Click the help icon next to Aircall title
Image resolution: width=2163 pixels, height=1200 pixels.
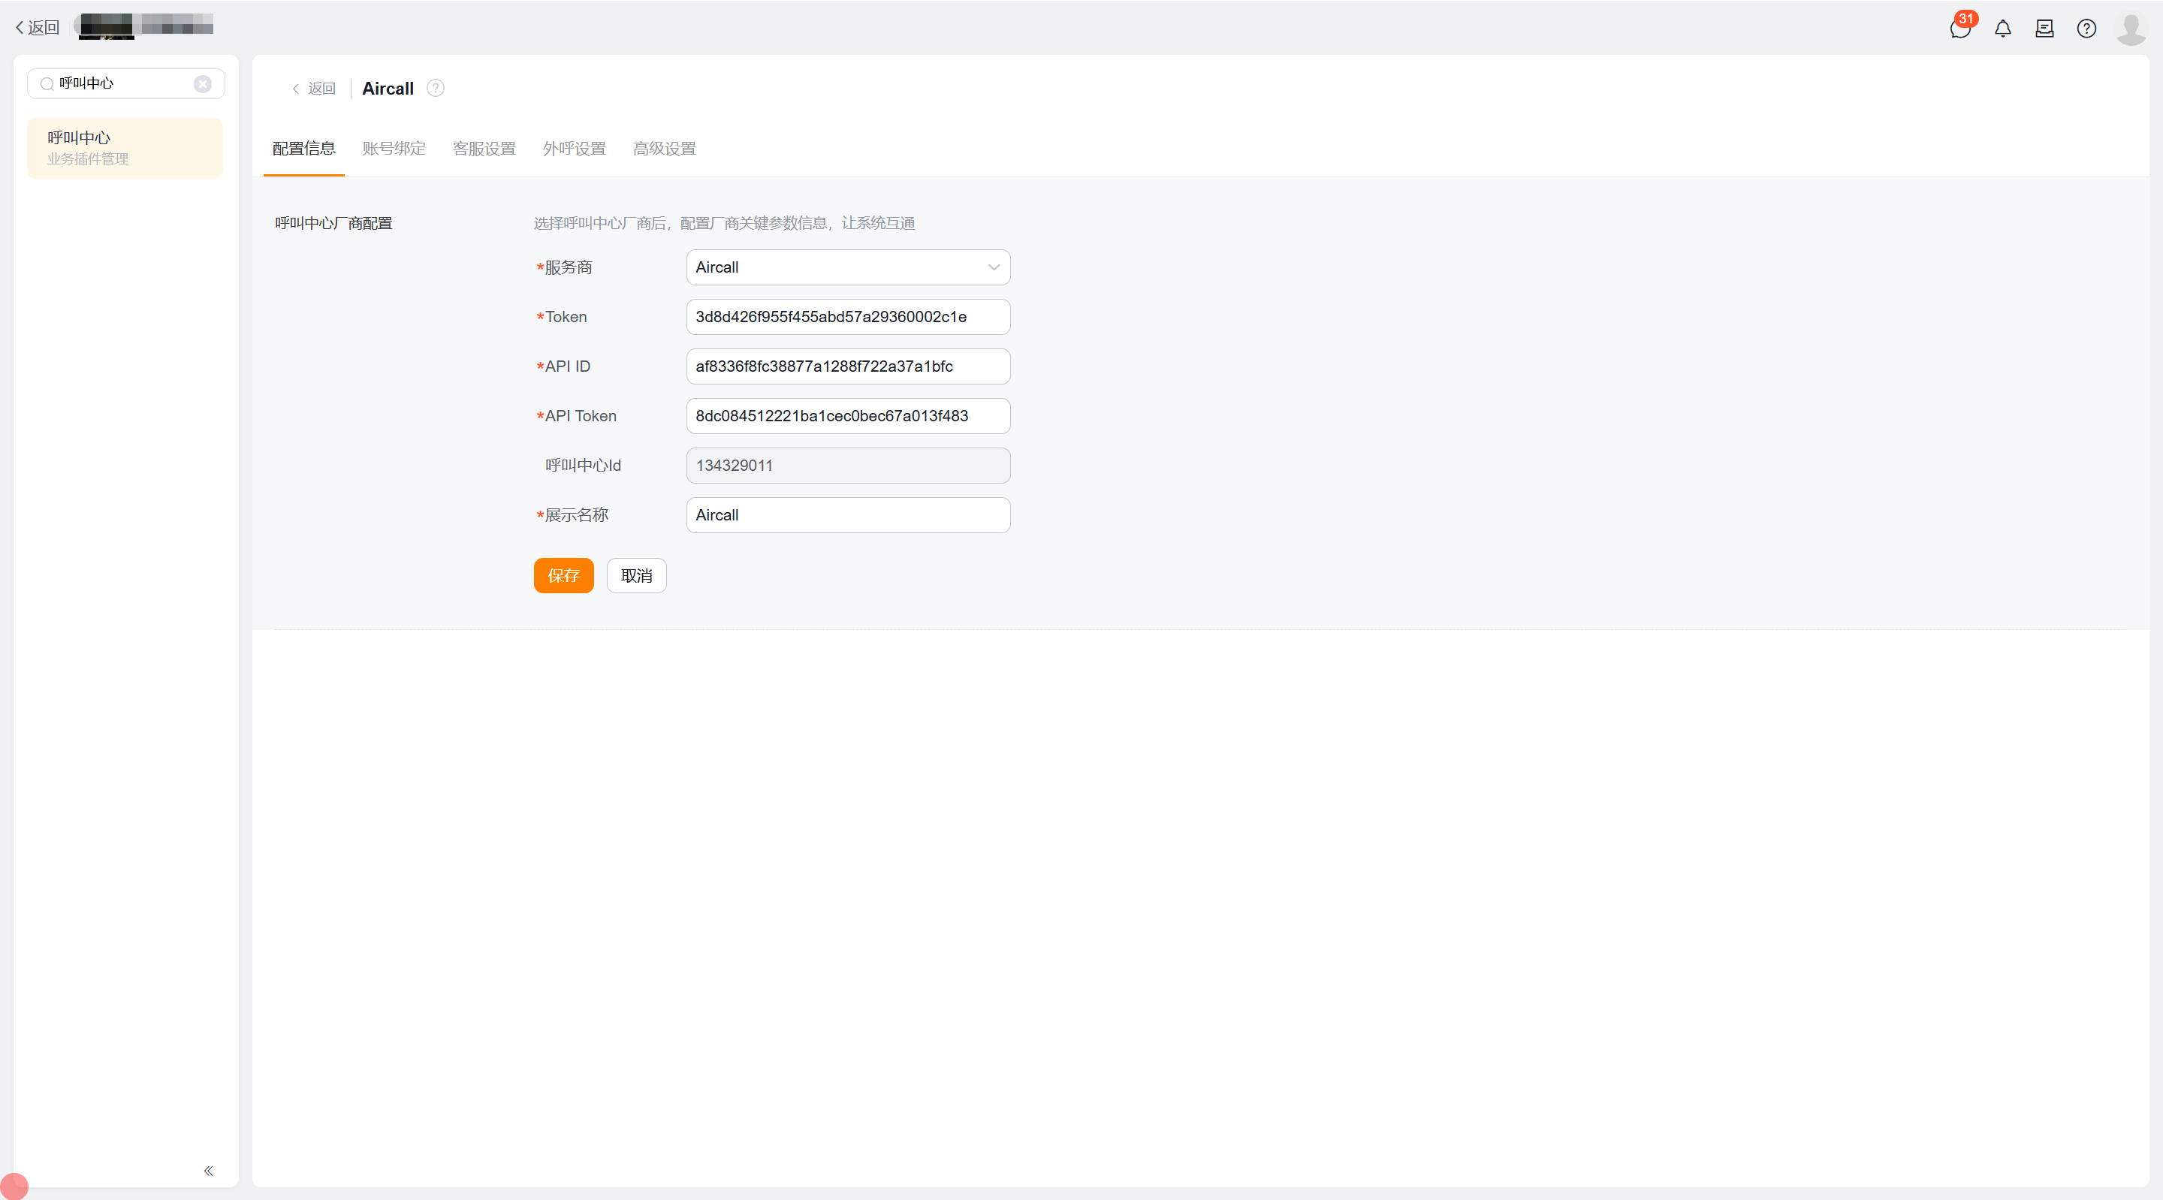(435, 88)
